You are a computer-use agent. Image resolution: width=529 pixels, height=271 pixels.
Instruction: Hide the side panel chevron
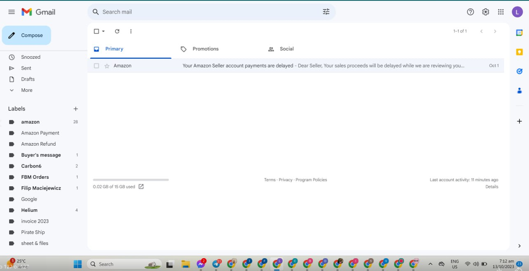click(519, 246)
